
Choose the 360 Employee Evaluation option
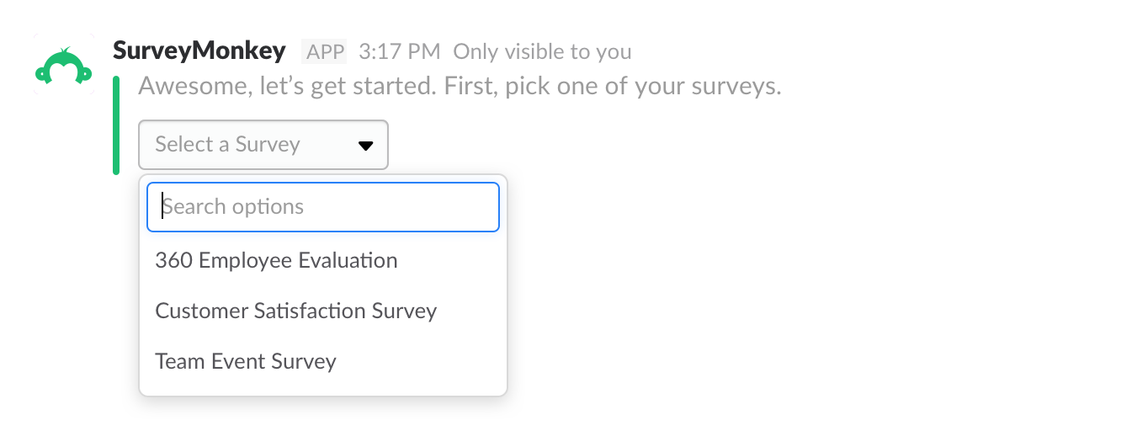pyautogui.click(x=276, y=261)
